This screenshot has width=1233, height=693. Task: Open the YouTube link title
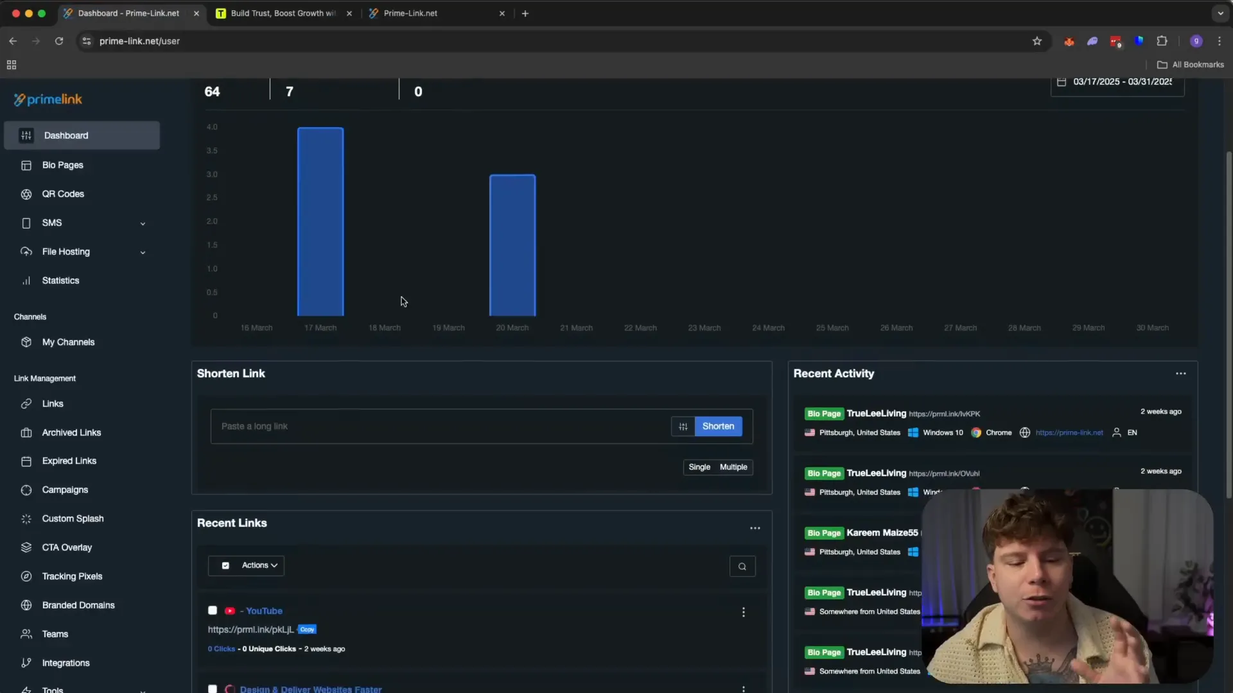point(264,612)
